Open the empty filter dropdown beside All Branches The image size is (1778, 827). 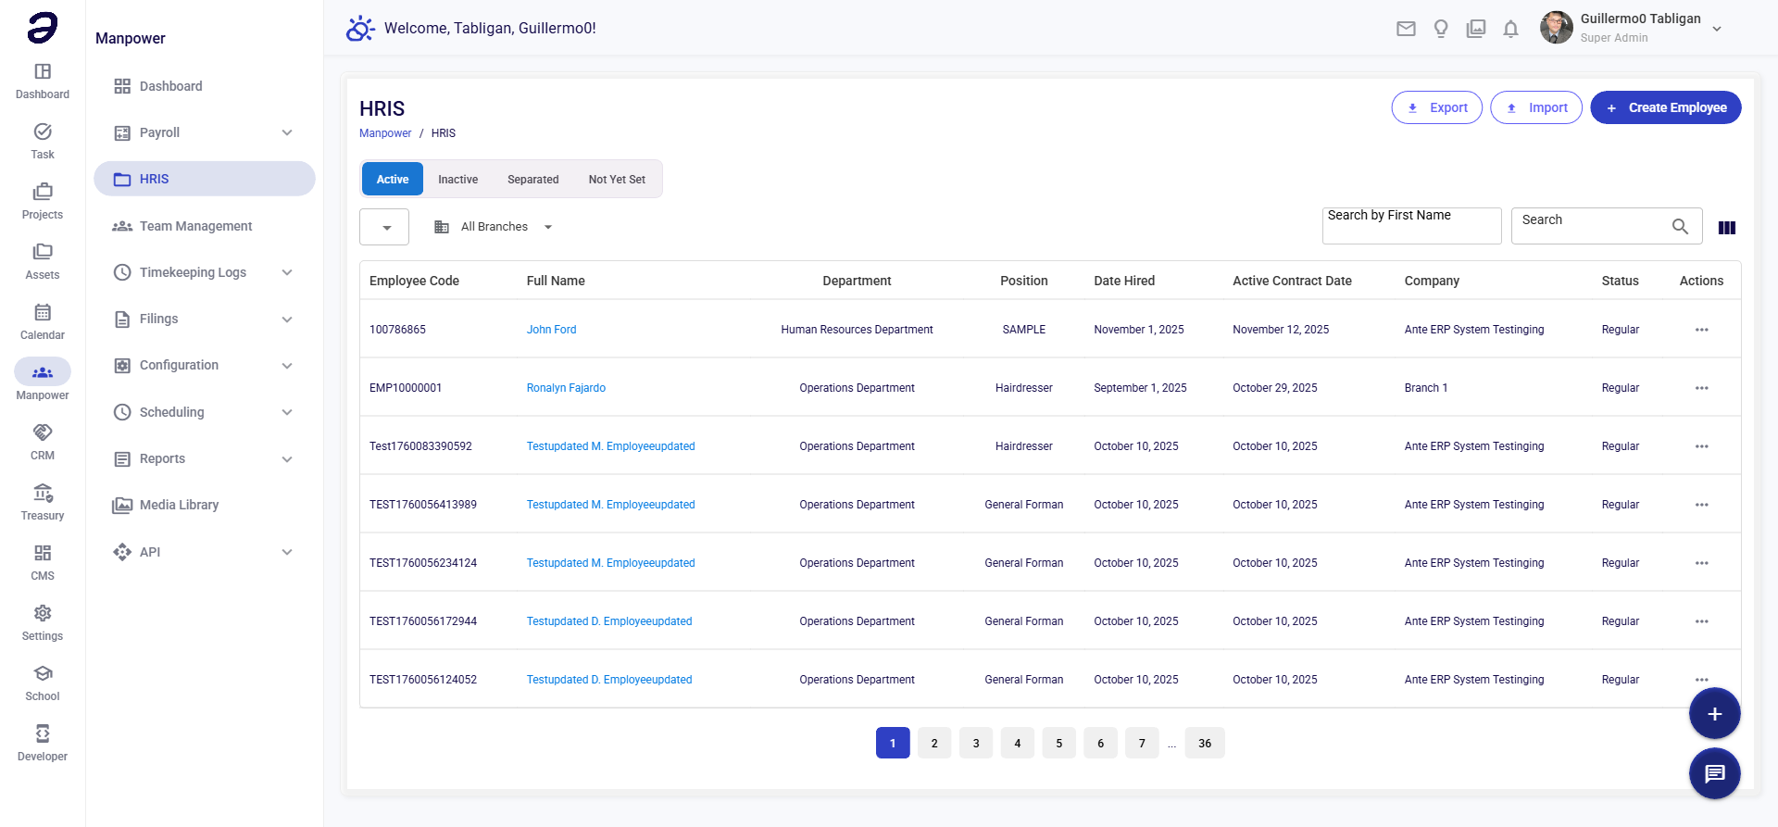(x=384, y=227)
